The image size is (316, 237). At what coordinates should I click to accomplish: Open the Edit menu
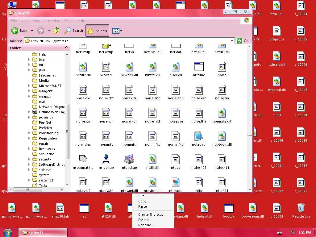tap(25, 20)
